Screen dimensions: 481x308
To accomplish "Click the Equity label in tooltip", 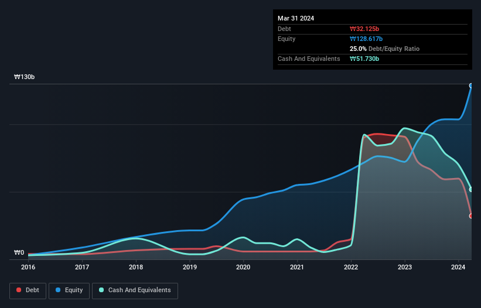I will tap(286, 39).
